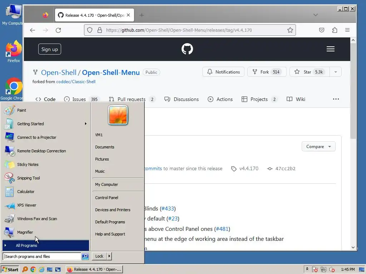Click the Search programs and files field
The width and height of the screenshot is (366, 274).
coord(42,256)
